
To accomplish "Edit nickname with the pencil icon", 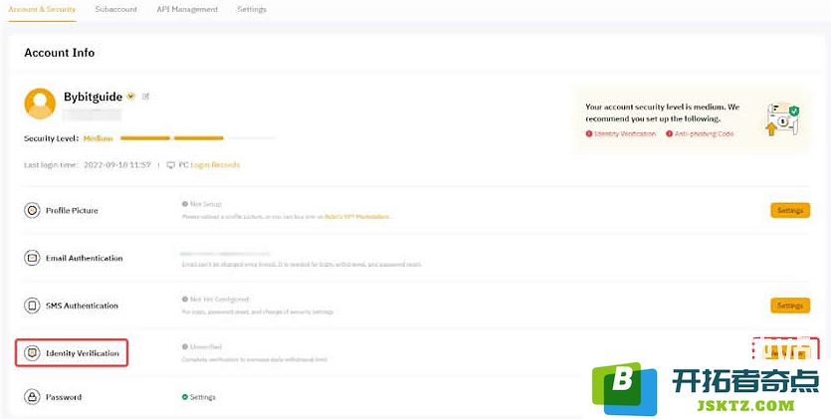I will pos(145,97).
